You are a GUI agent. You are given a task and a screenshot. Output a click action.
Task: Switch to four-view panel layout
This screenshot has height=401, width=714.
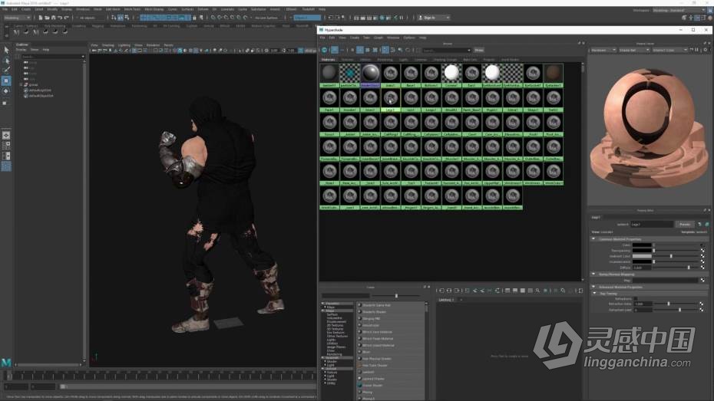tap(6, 146)
